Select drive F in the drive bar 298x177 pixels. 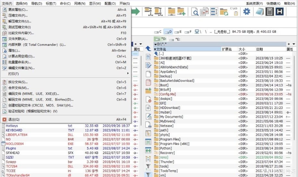[188, 32]
